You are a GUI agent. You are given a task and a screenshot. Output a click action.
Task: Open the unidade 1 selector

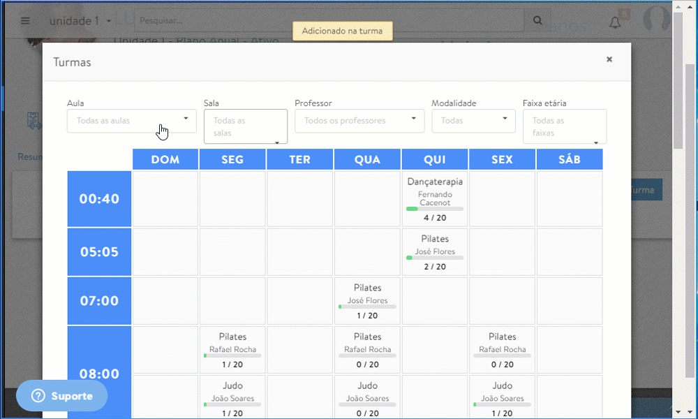coord(80,21)
